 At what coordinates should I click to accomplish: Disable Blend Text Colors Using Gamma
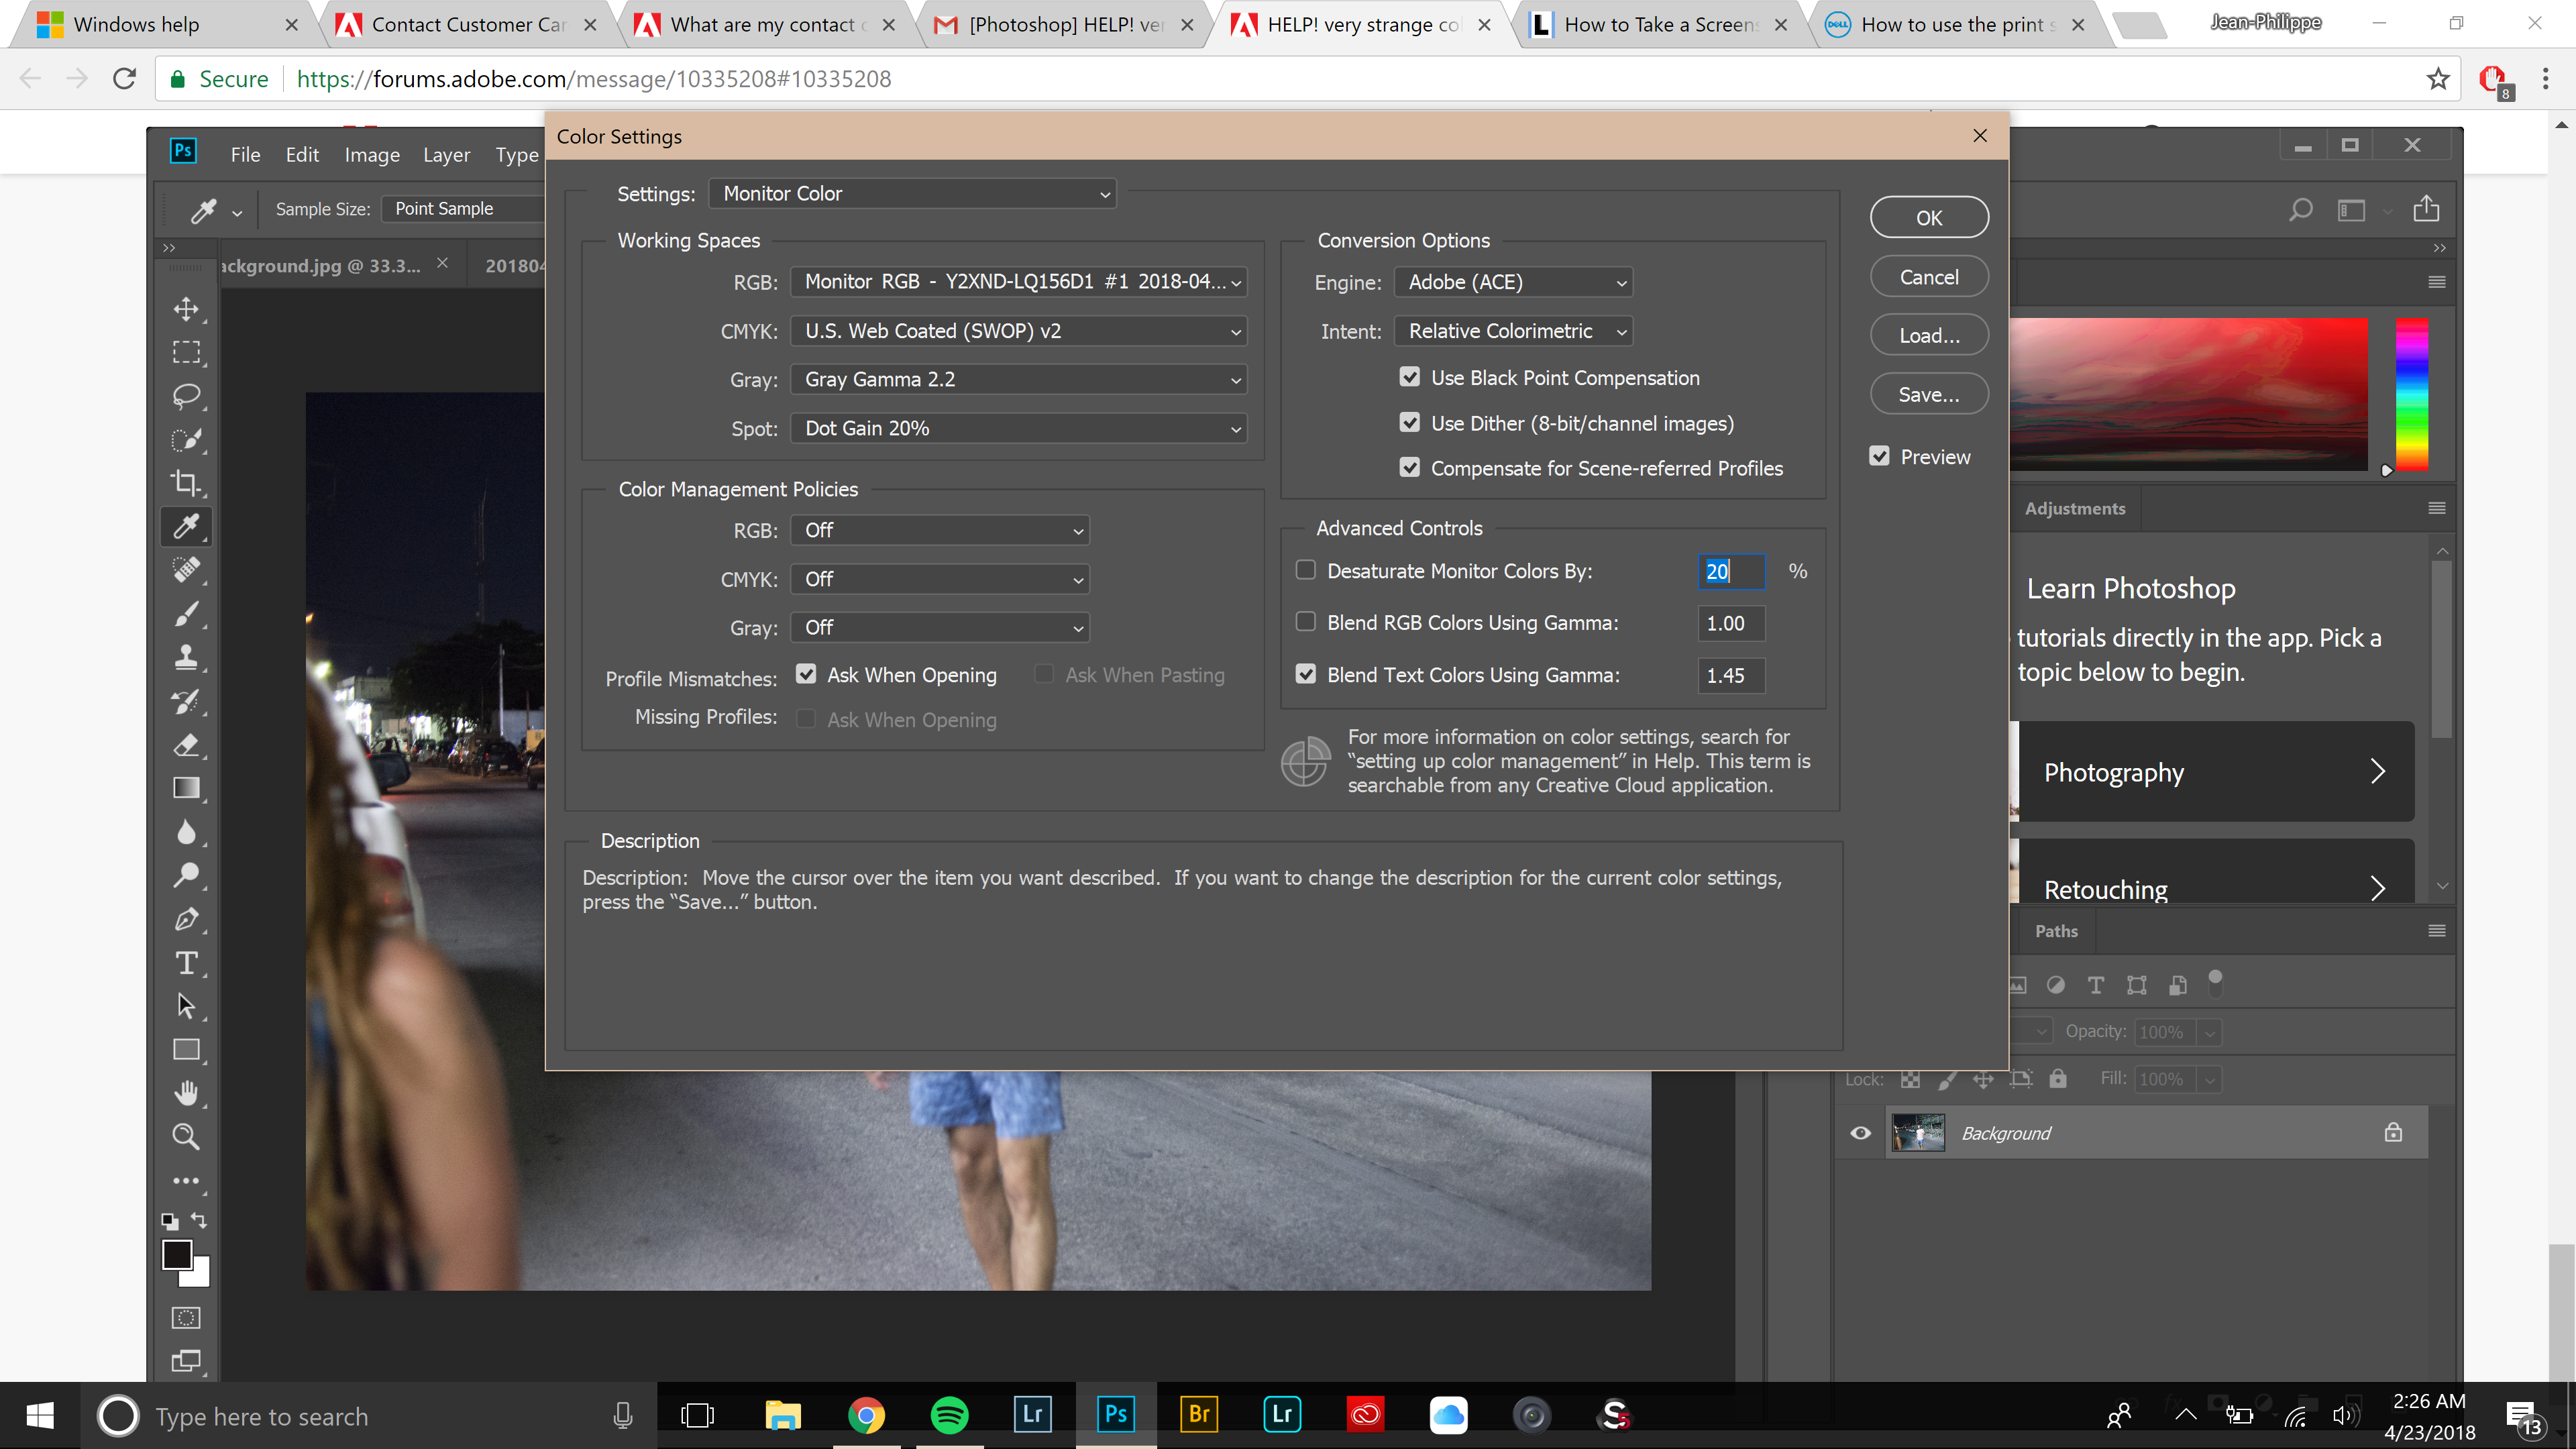coord(1305,674)
